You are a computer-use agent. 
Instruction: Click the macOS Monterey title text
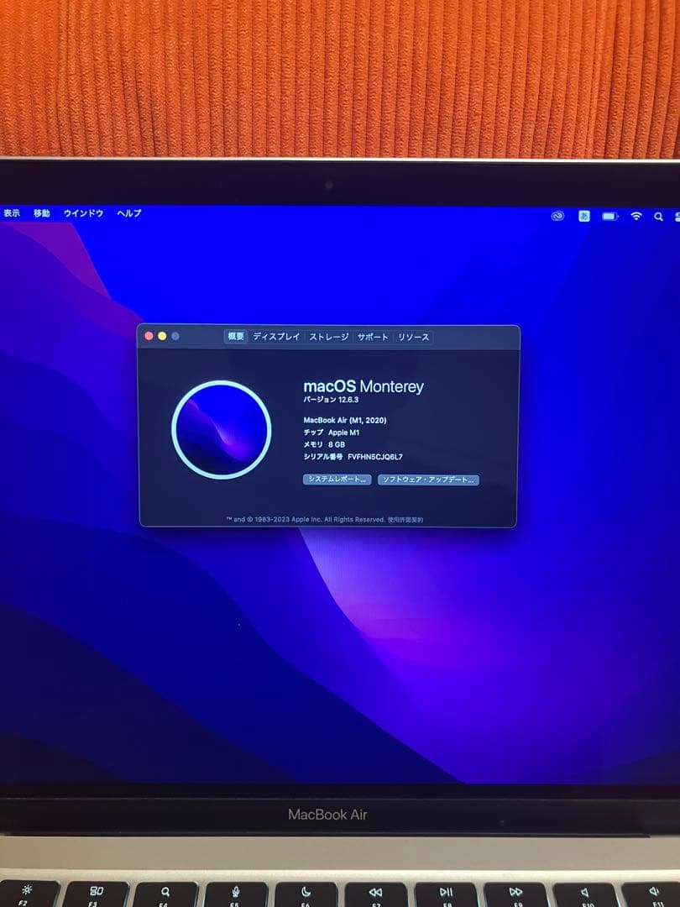pyautogui.click(x=364, y=386)
